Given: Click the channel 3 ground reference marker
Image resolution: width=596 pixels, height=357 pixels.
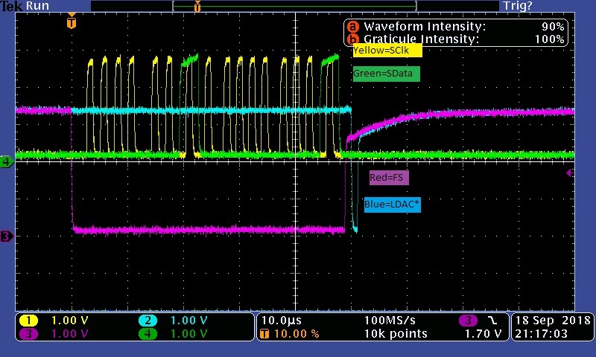Looking at the screenshot, I should (x=7, y=237).
